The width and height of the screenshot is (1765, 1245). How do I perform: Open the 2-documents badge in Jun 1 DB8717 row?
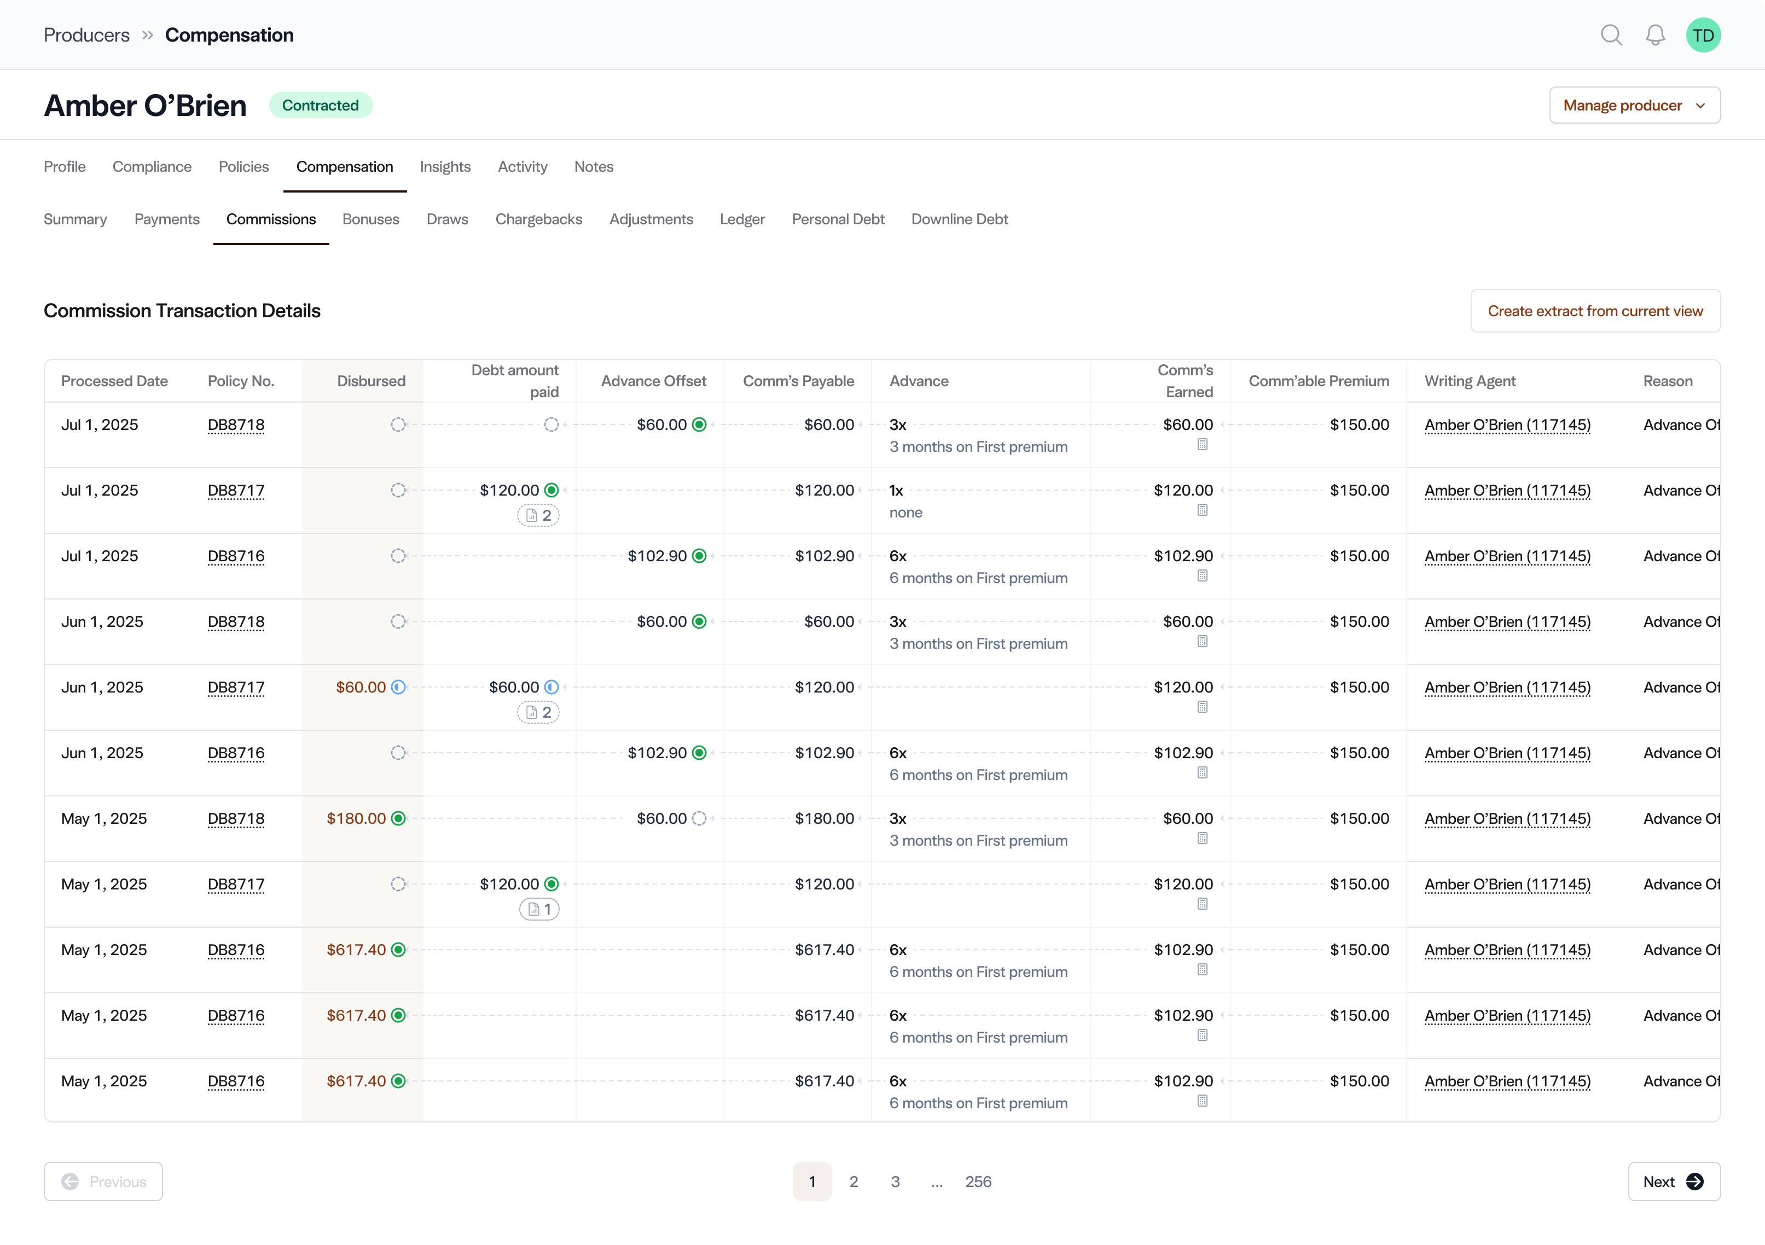pyautogui.click(x=538, y=712)
